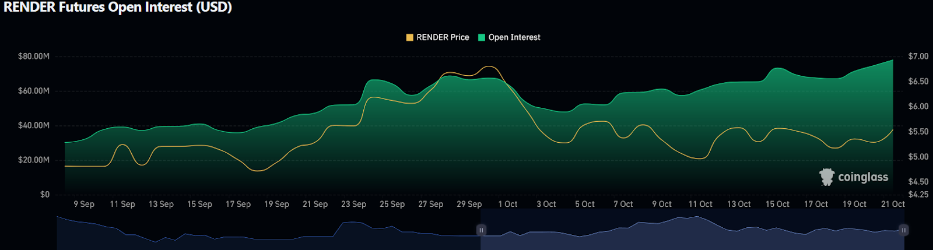This screenshot has height=250, width=933.
Task: Click the "9 Oct" date label
Action: point(662,204)
